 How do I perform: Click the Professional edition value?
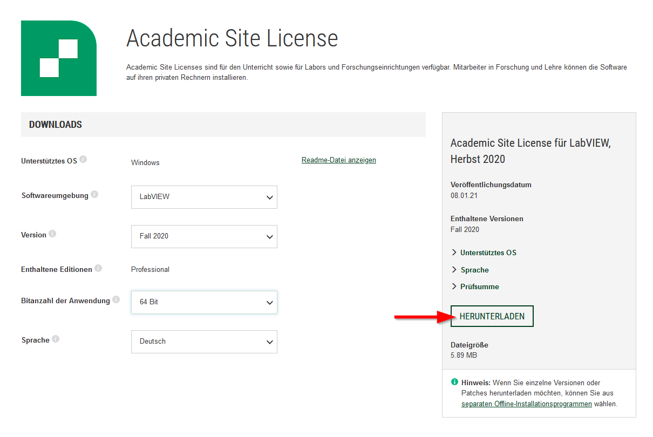150,269
